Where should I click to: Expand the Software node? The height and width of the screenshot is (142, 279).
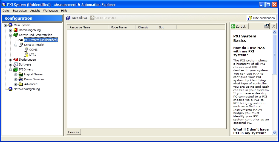click(10, 65)
